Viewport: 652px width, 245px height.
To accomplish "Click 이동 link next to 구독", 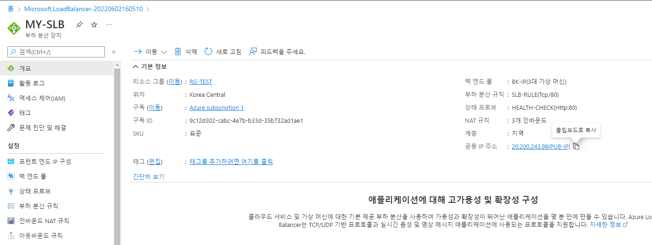I will 155,107.
